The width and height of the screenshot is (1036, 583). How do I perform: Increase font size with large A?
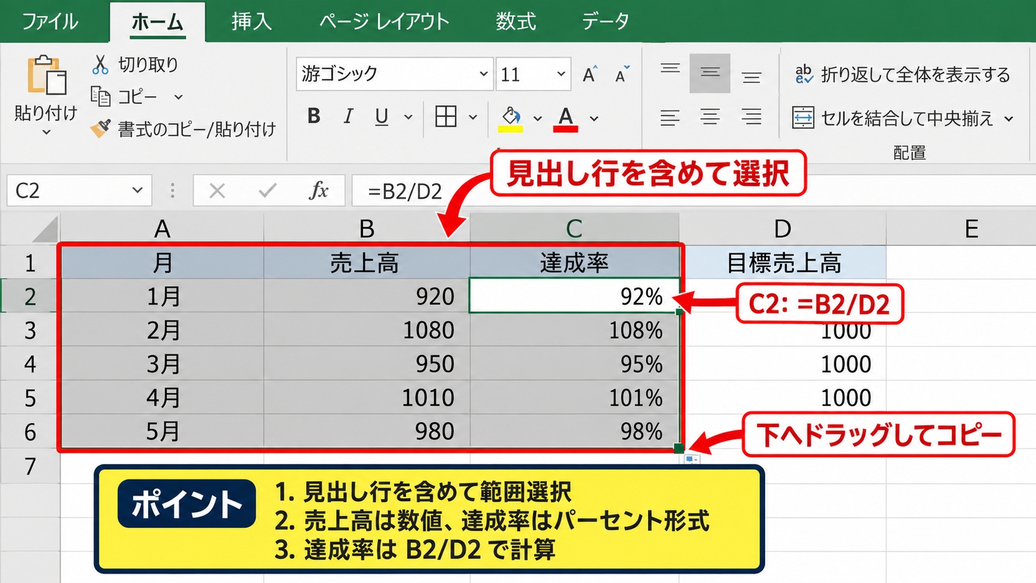pyautogui.click(x=590, y=74)
